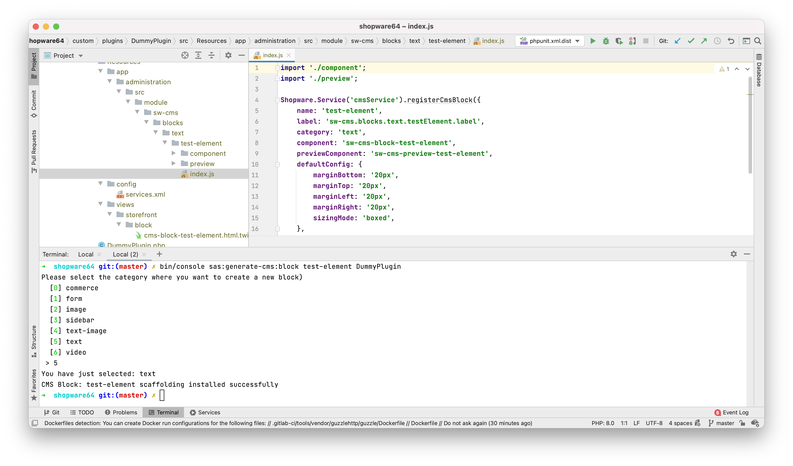Click the green Run button
Screen dimensions: 793x466
592,41
